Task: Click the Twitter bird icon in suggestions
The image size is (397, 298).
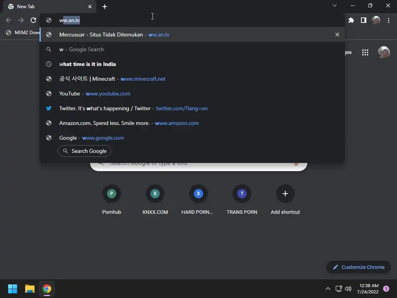Action: point(49,109)
